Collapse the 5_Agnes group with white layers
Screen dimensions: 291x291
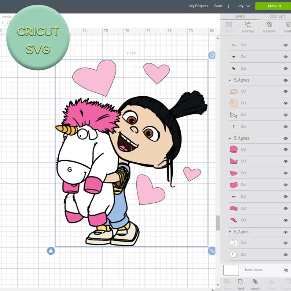coord(230,232)
